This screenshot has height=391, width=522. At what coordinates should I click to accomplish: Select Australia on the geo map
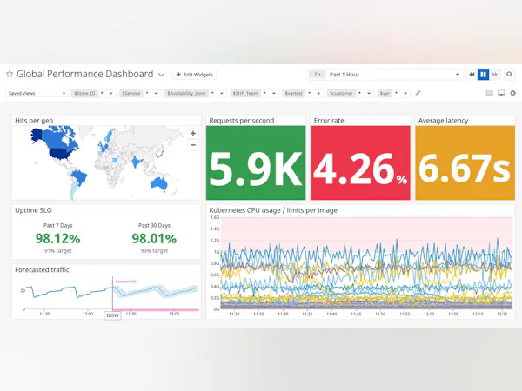click(x=158, y=183)
